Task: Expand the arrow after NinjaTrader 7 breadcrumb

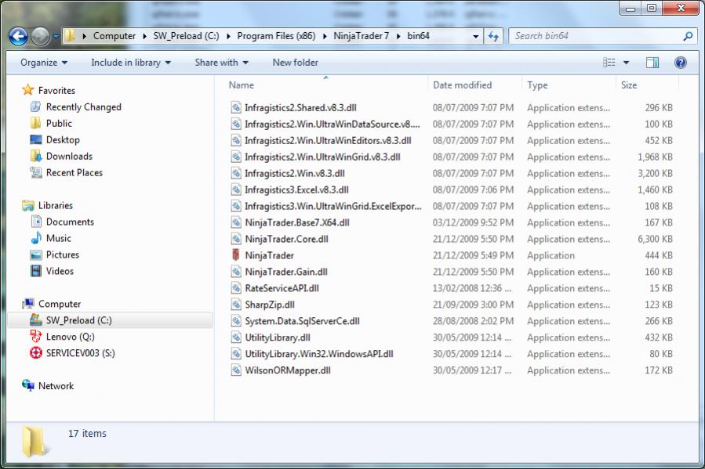Action: [398, 36]
